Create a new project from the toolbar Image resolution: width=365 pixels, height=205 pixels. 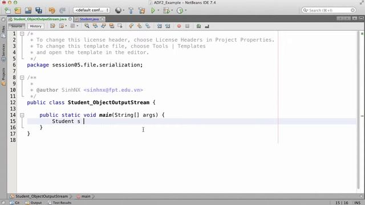point(18,10)
